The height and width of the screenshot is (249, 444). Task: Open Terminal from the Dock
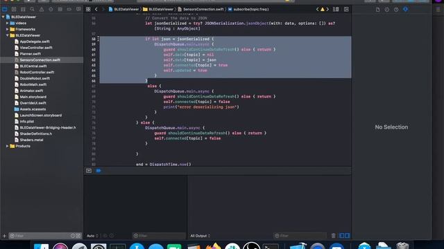click(271, 246)
